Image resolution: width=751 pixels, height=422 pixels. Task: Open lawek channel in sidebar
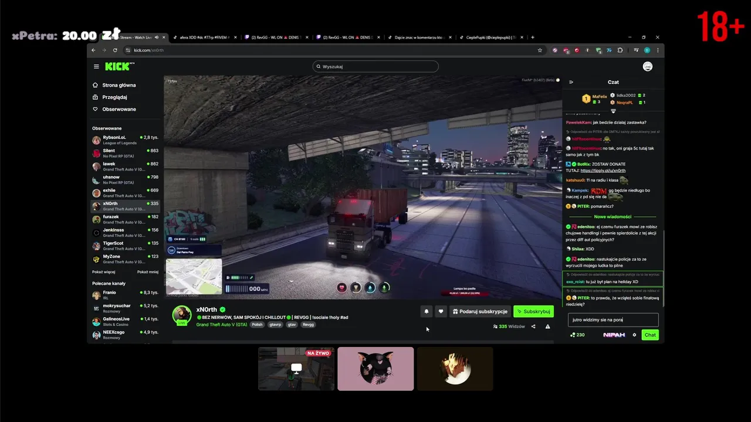(125, 166)
